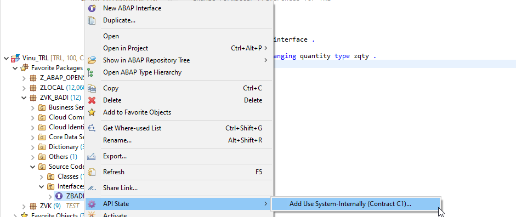Viewport: 516px width, 217px height.
Task: Choose New ABAP Interface menu entry
Action: pos(179,8)
